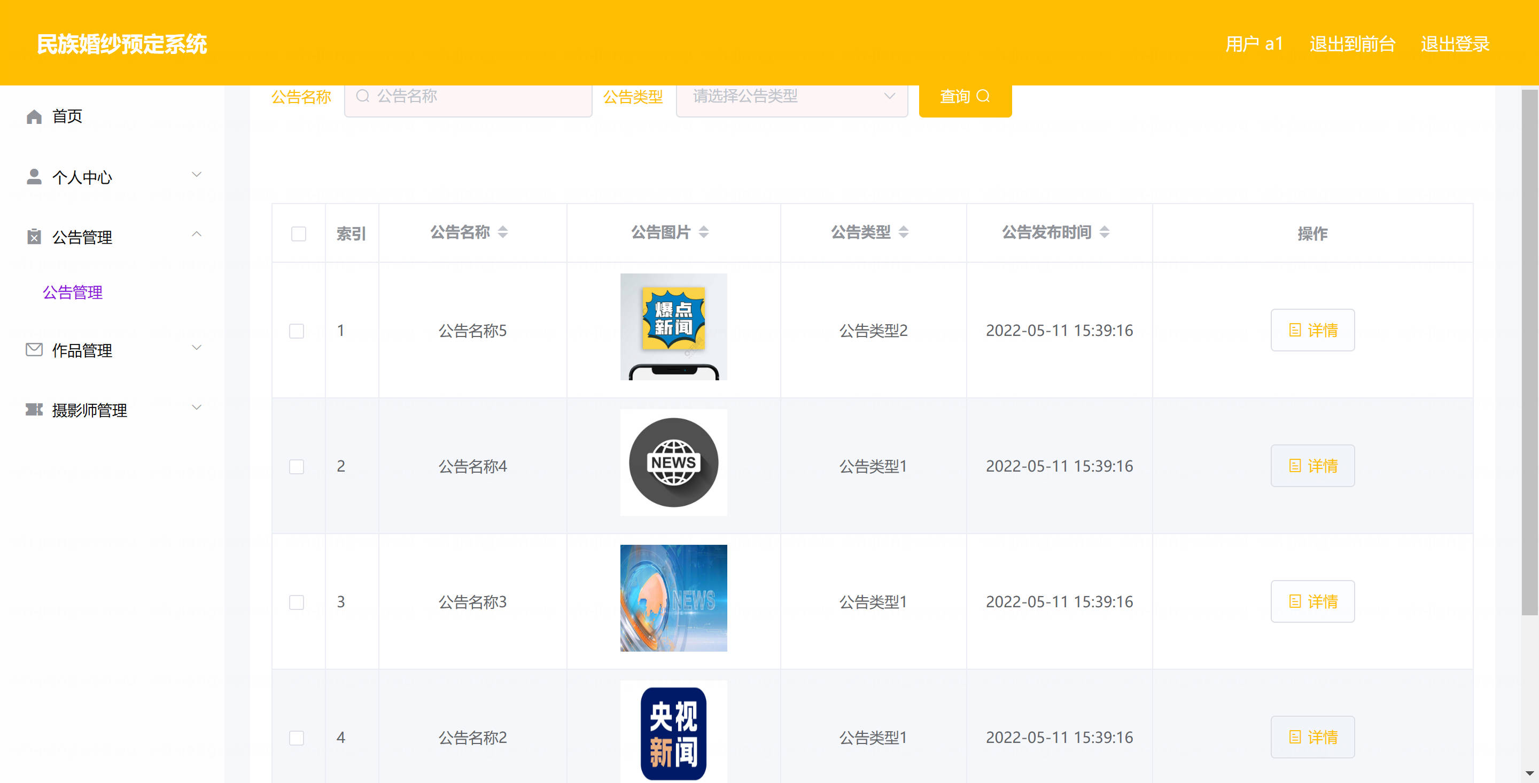Sort by 公告图片 column arrows
1539x783 pixels.
(x=704, y=232)
